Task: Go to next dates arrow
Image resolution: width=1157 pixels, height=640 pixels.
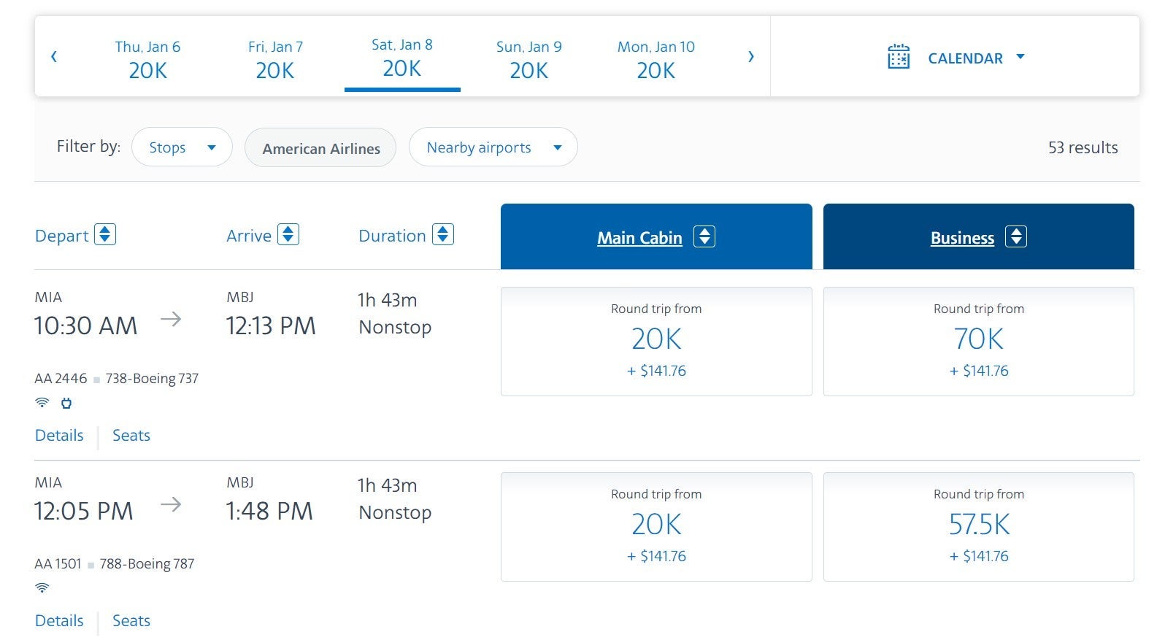Action: pos(751,57)
